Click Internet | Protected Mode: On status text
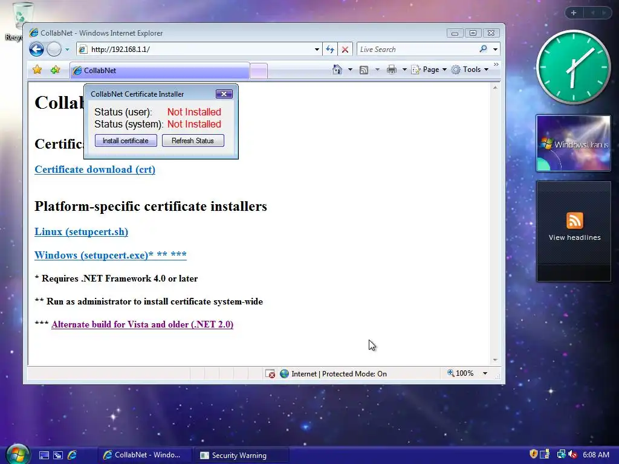Screen dimensions: 619x464 [339, 373]
